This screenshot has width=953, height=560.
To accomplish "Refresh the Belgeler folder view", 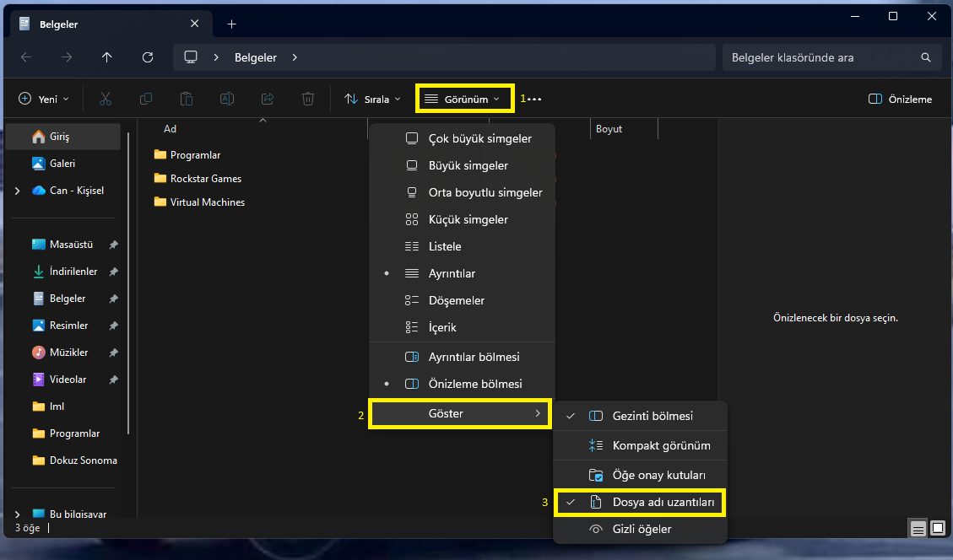I will (x=147, y=57).
